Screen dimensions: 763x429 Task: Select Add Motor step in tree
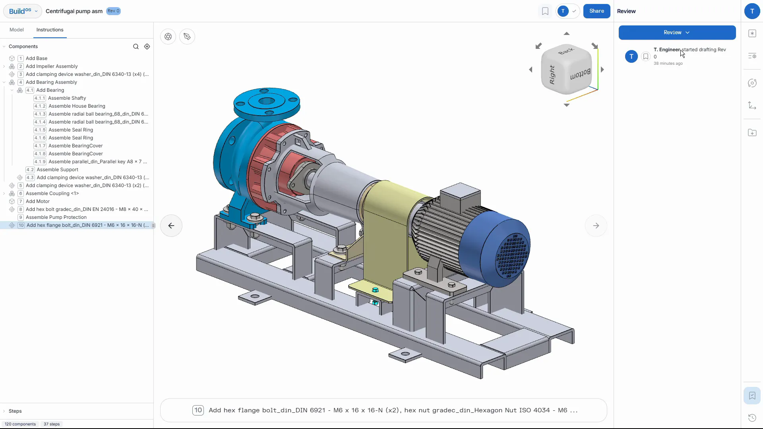click(38, 201)
